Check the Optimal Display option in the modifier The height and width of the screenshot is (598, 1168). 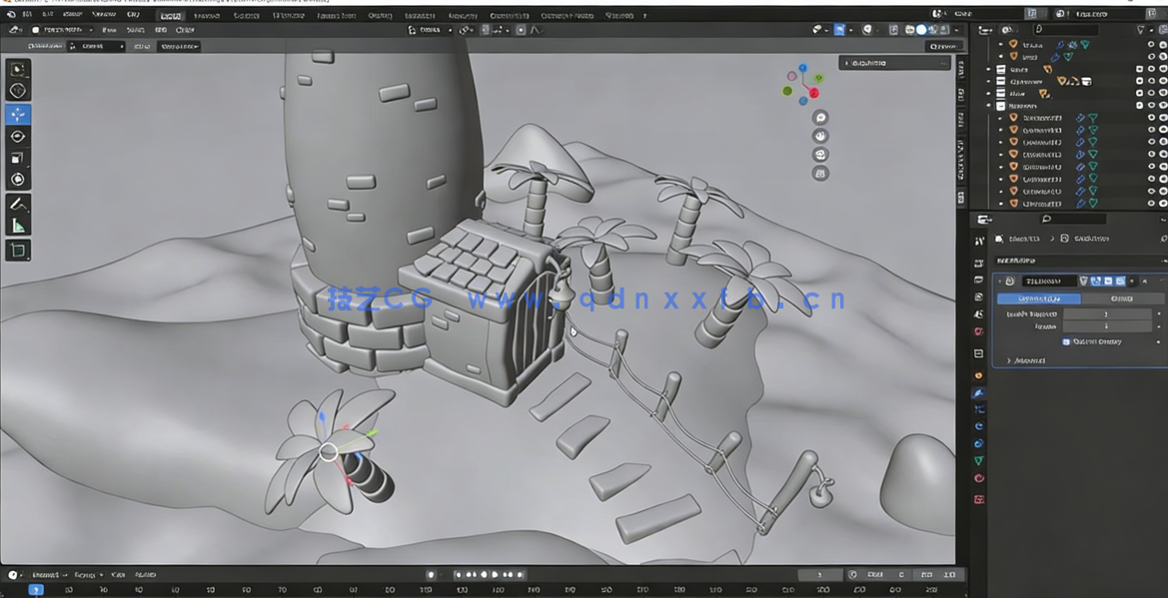tap(1065, 341)
